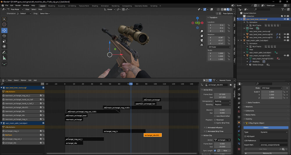Click the Select Box tool icon
The height and width of the screenshot is (155, 291).
4,19
